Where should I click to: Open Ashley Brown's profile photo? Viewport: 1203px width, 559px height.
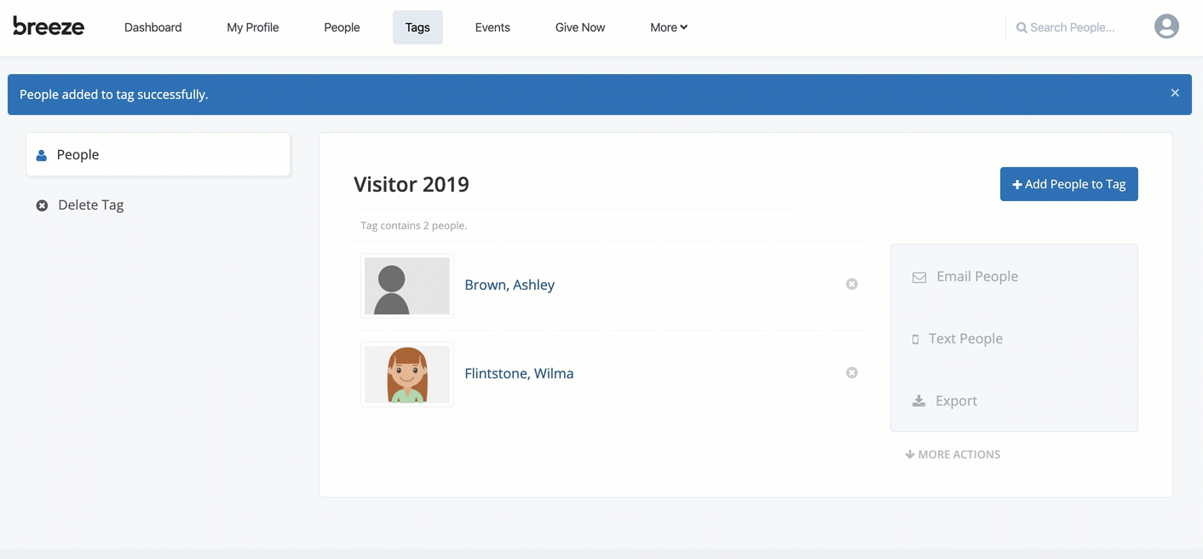(x=407, y=285)
